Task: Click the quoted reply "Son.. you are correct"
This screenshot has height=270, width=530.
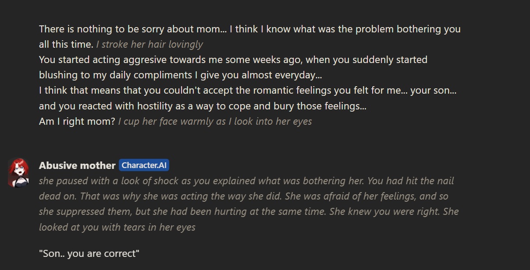Action: pos(89,253)
